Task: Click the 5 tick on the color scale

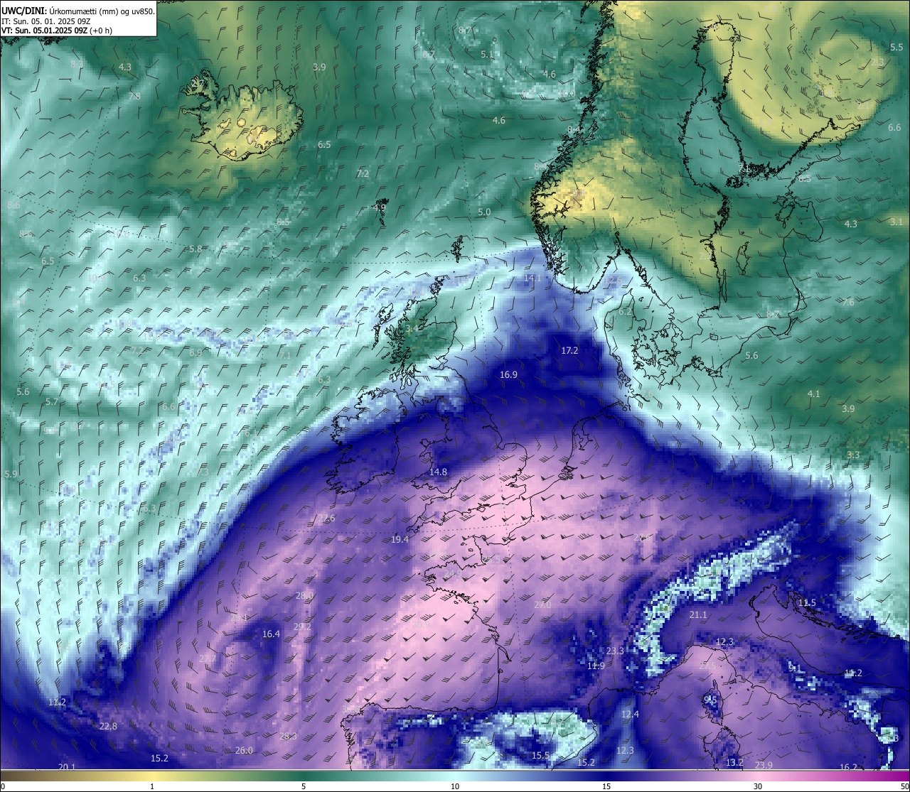Action: tap(304, 786)
